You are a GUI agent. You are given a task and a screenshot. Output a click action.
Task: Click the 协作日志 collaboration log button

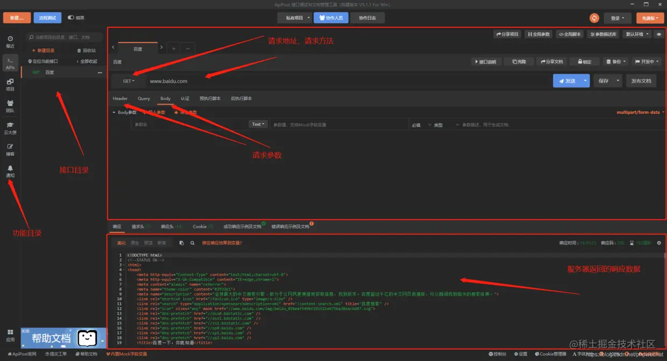coord(367,18)
